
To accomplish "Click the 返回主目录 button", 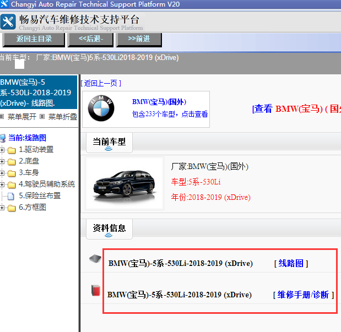I will coord(34,40).
